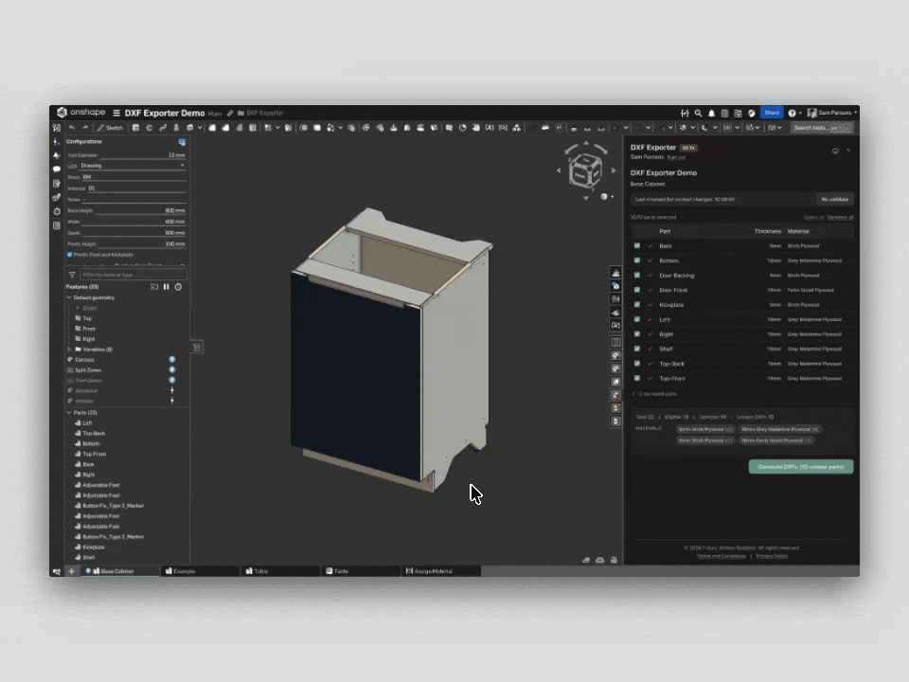Uncheck the Kickplate row checkbox in DXF Exporter
This screenshot has width=909, height=682.
[637, 304]
